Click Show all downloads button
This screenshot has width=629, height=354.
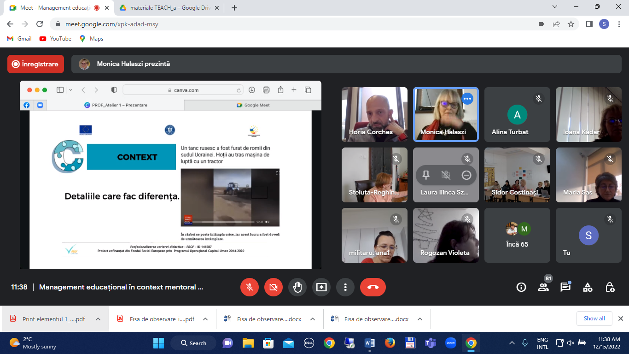point(594,319)
